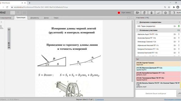Click green microphone for В.В. Таран
181x101 pixels.
pos(179,26)
